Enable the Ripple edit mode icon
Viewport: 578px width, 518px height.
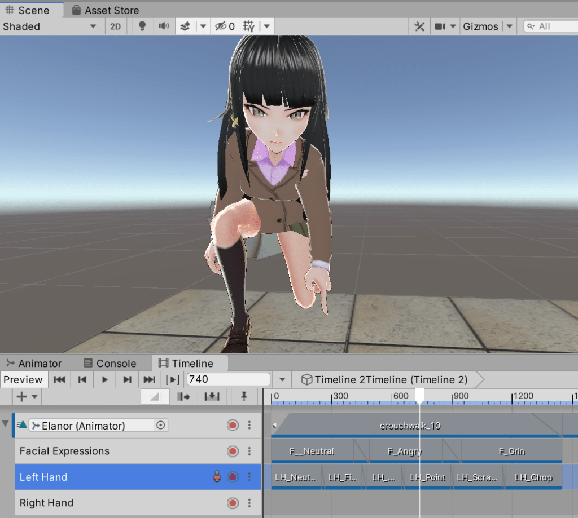point(183,397)
